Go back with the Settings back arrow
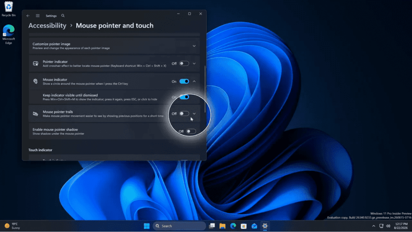This screenshot has height=232, width=412. (28, 16)
